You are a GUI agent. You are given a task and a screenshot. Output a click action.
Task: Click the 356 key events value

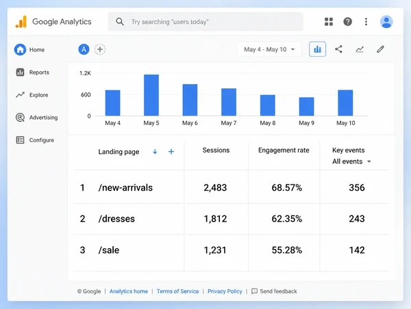[x=357, y=187]
